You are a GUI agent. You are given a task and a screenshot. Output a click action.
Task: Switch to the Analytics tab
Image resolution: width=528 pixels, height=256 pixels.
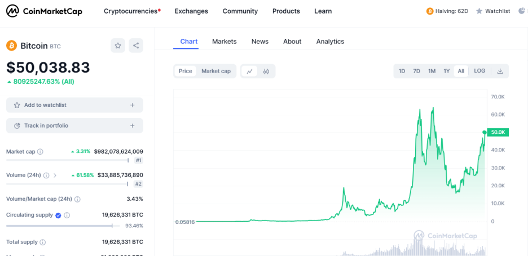point(331,41)
